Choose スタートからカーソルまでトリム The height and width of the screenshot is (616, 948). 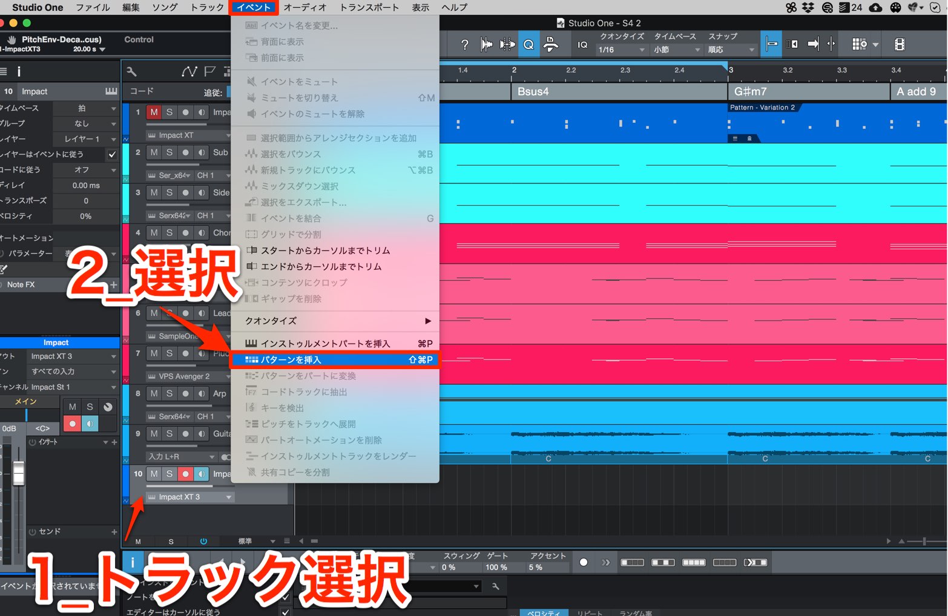[x=335, y=251]
